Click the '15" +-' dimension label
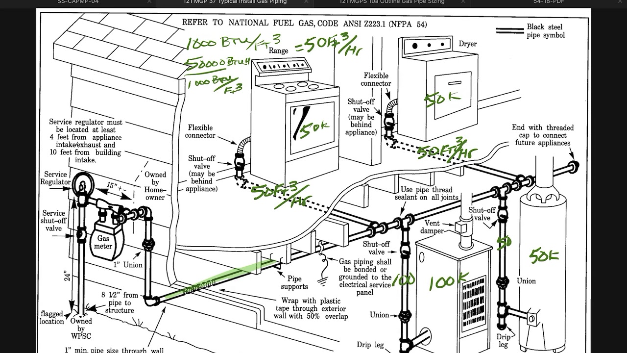This screenshot has height=353, width=627. [116, 186]
